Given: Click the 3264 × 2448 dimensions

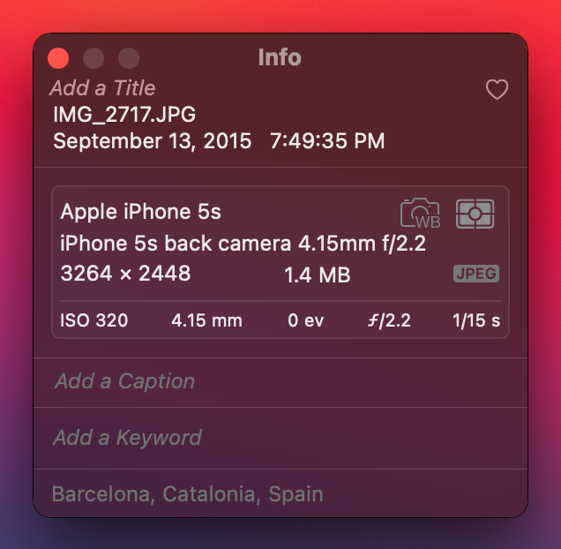Looking at the screenshot, I should 125,274.
